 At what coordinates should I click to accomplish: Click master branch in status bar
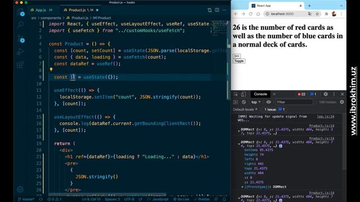pyautogui.click(x=26, y=199)
